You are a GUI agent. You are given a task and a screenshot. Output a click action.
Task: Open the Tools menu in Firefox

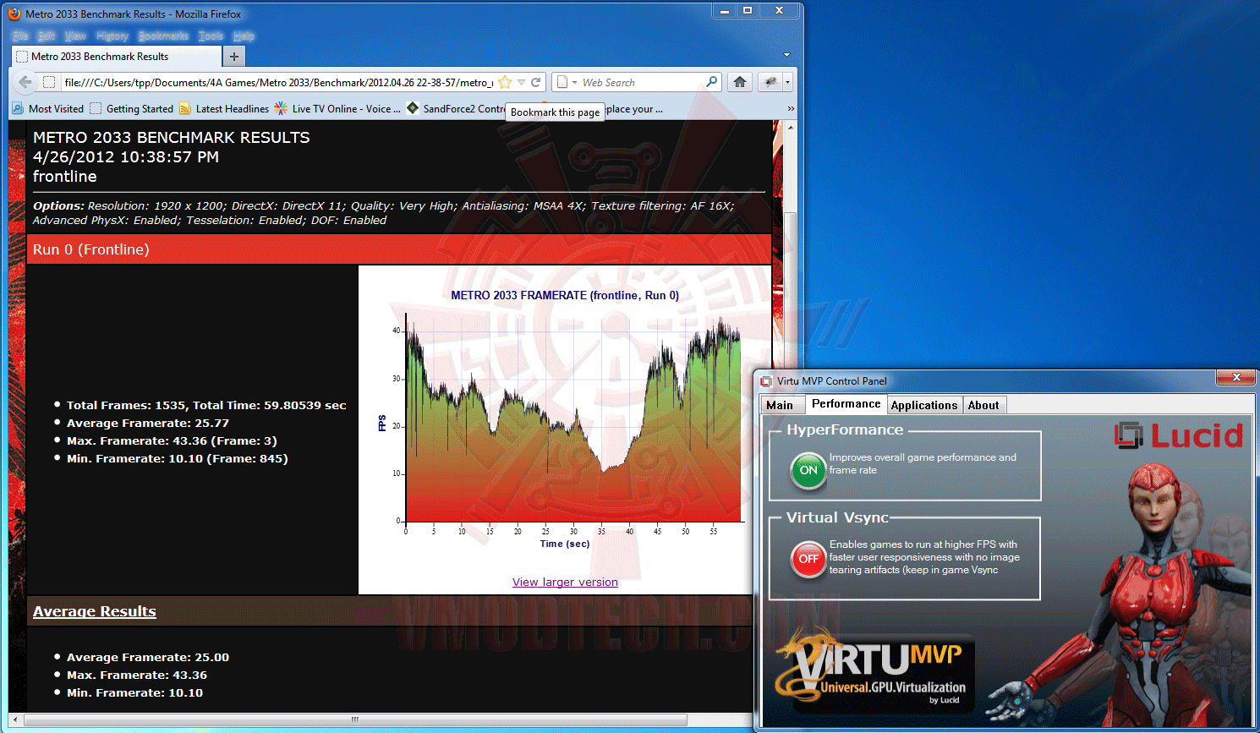[211, 36]
